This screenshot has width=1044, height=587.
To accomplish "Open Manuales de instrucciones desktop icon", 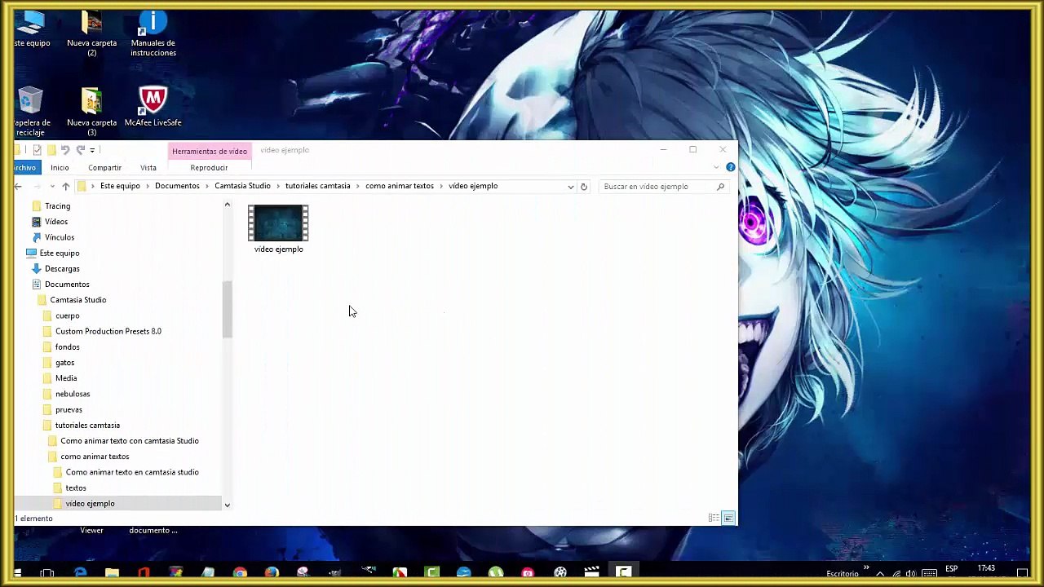I will (x=153, y=34).
